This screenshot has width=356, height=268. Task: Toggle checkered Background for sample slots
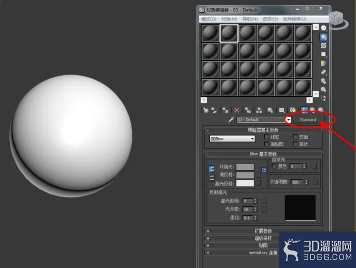tap(324, 46)
